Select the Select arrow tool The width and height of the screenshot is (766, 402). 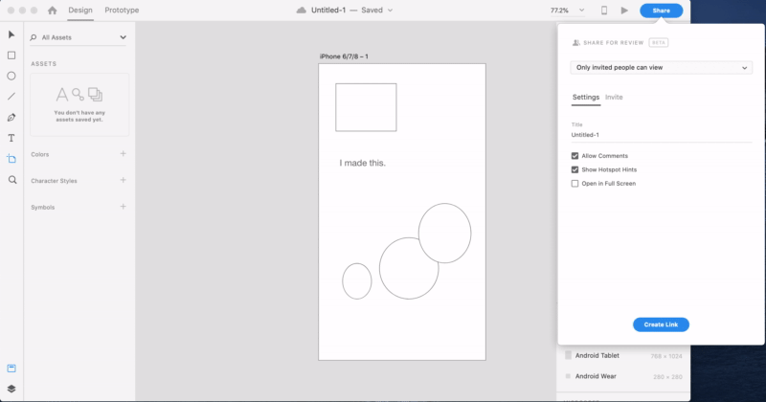11,34
